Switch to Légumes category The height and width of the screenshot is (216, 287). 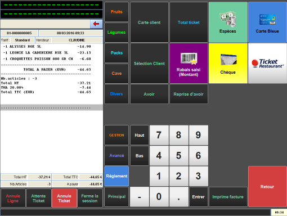click(x=116, y=32)
